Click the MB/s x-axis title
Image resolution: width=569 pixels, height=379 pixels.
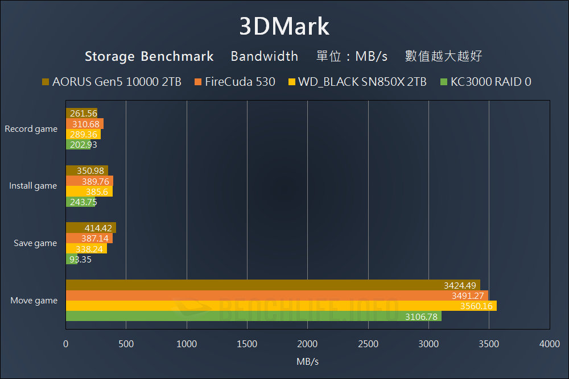pos(307,361)
